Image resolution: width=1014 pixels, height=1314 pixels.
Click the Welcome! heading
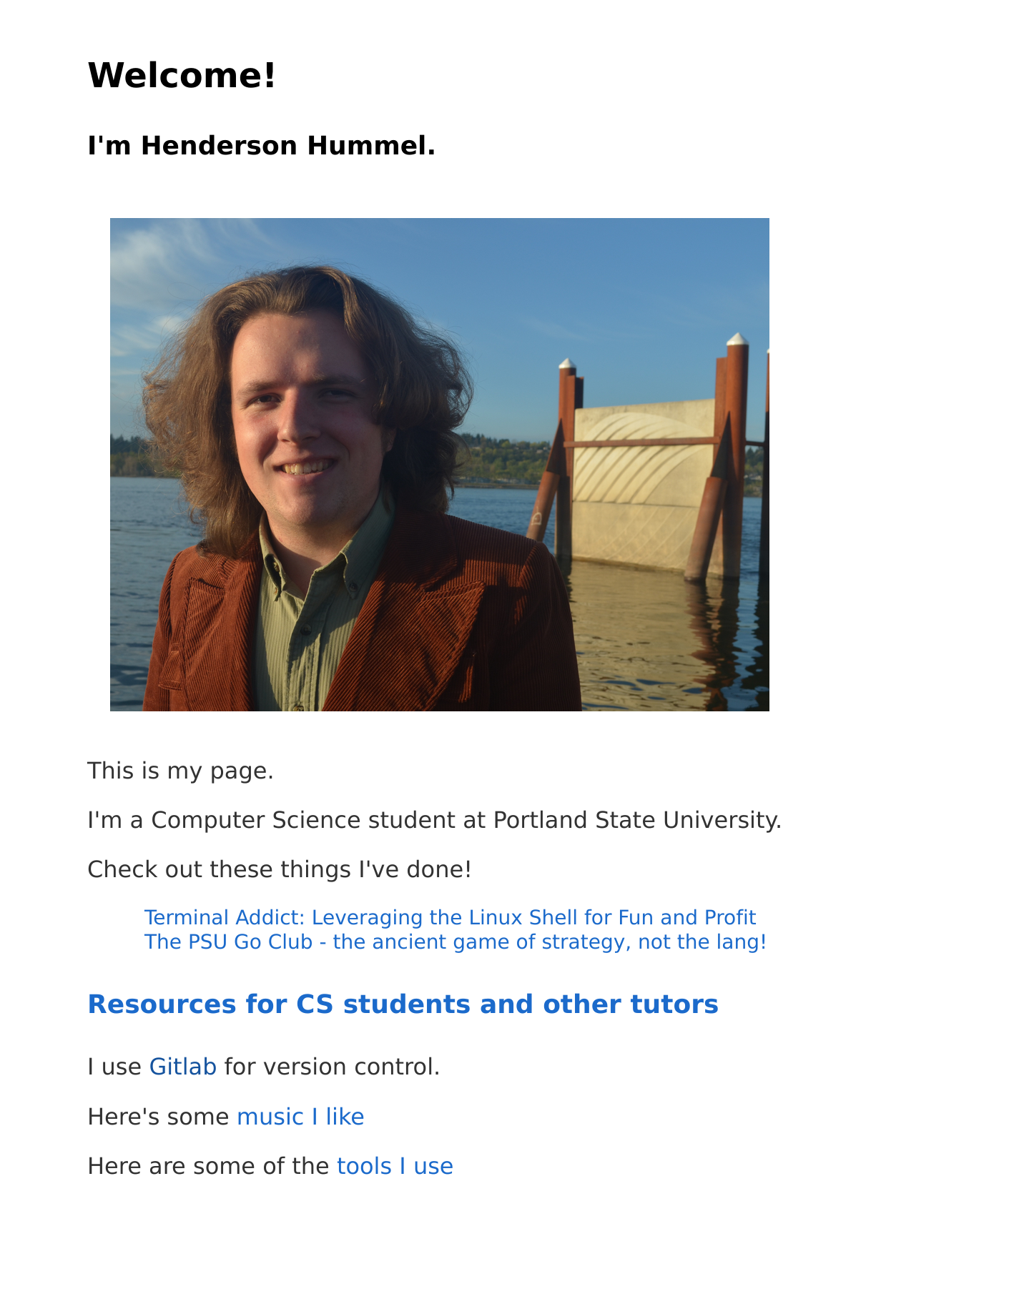tap(182, 75)
